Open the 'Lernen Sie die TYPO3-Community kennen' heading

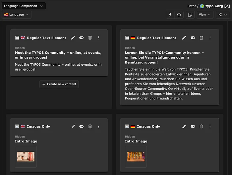click(164, 58)
